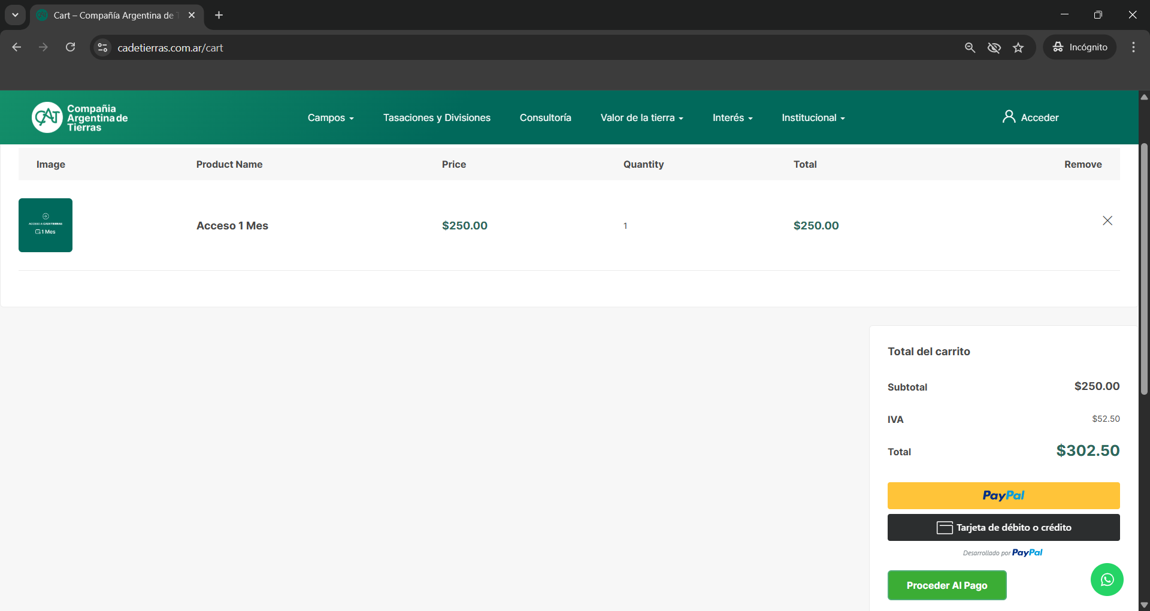The image size is (1150, 611).
Task: Open the Chrome three-dot menu
Action: point(1133,47)
